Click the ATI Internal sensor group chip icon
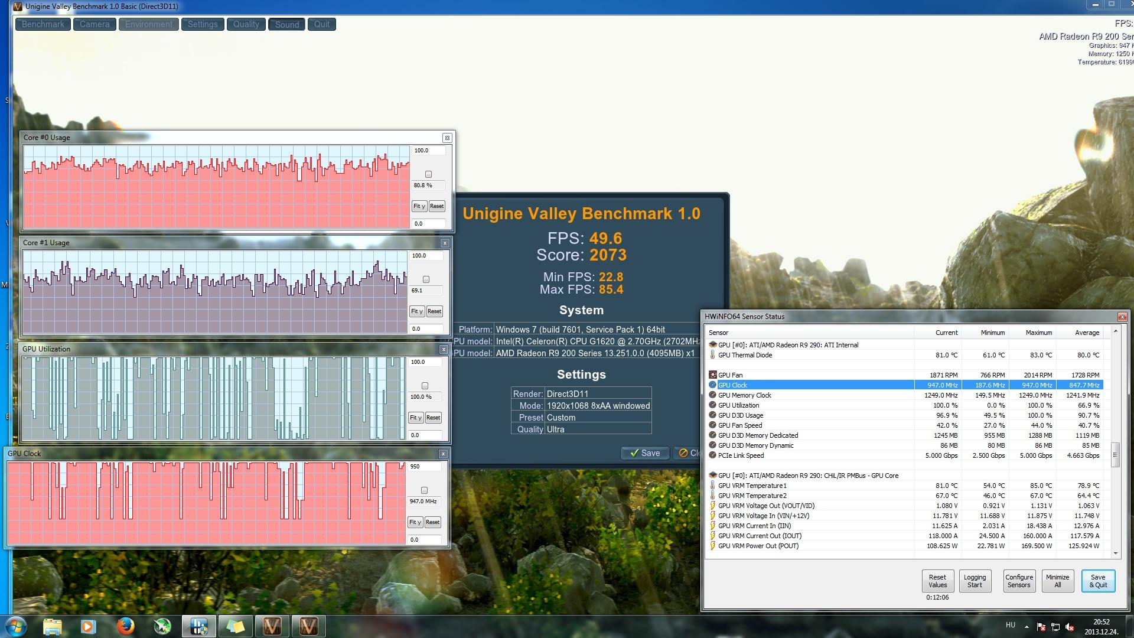This screenshot has height=638, width=1134. [x=712, y=345]
